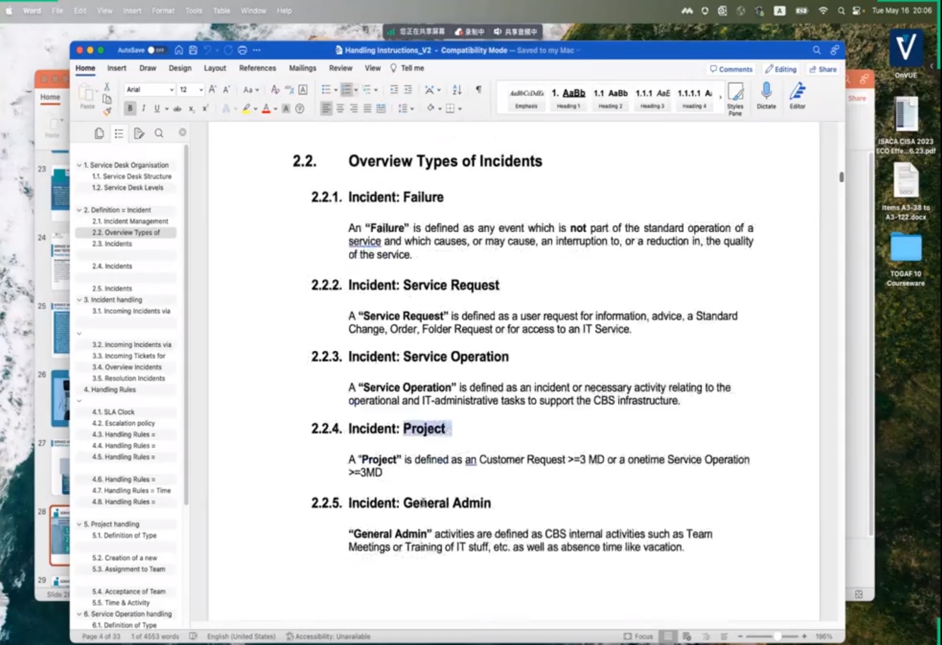Search in document via title bar magnifier
The image size is (942, 645).
[x=817, y=50]
